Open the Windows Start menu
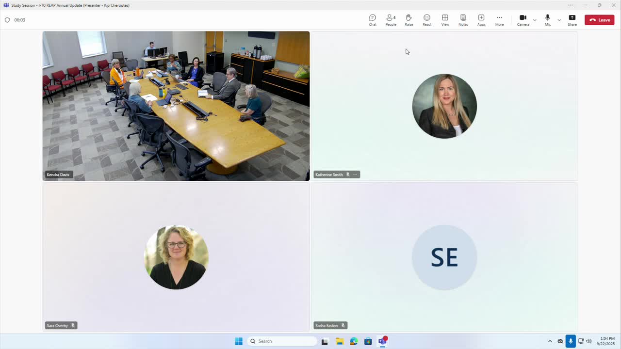 239,341
